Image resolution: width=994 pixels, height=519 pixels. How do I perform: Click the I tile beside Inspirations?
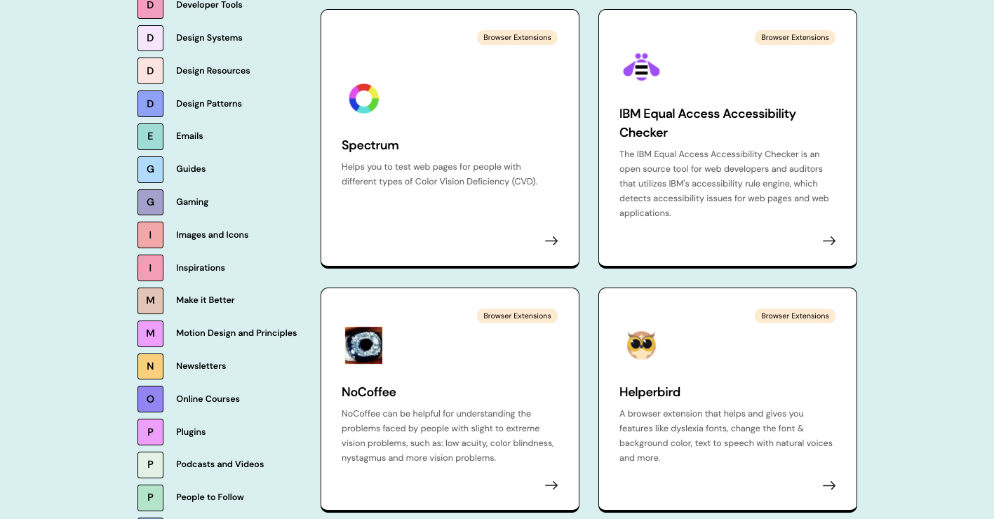point(150,268)
